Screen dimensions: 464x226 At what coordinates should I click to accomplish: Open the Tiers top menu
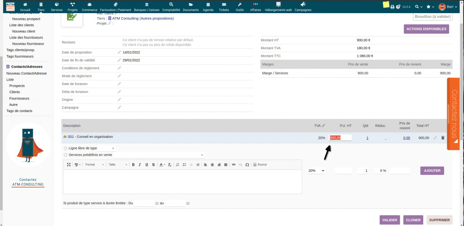(x=41, y=7)
